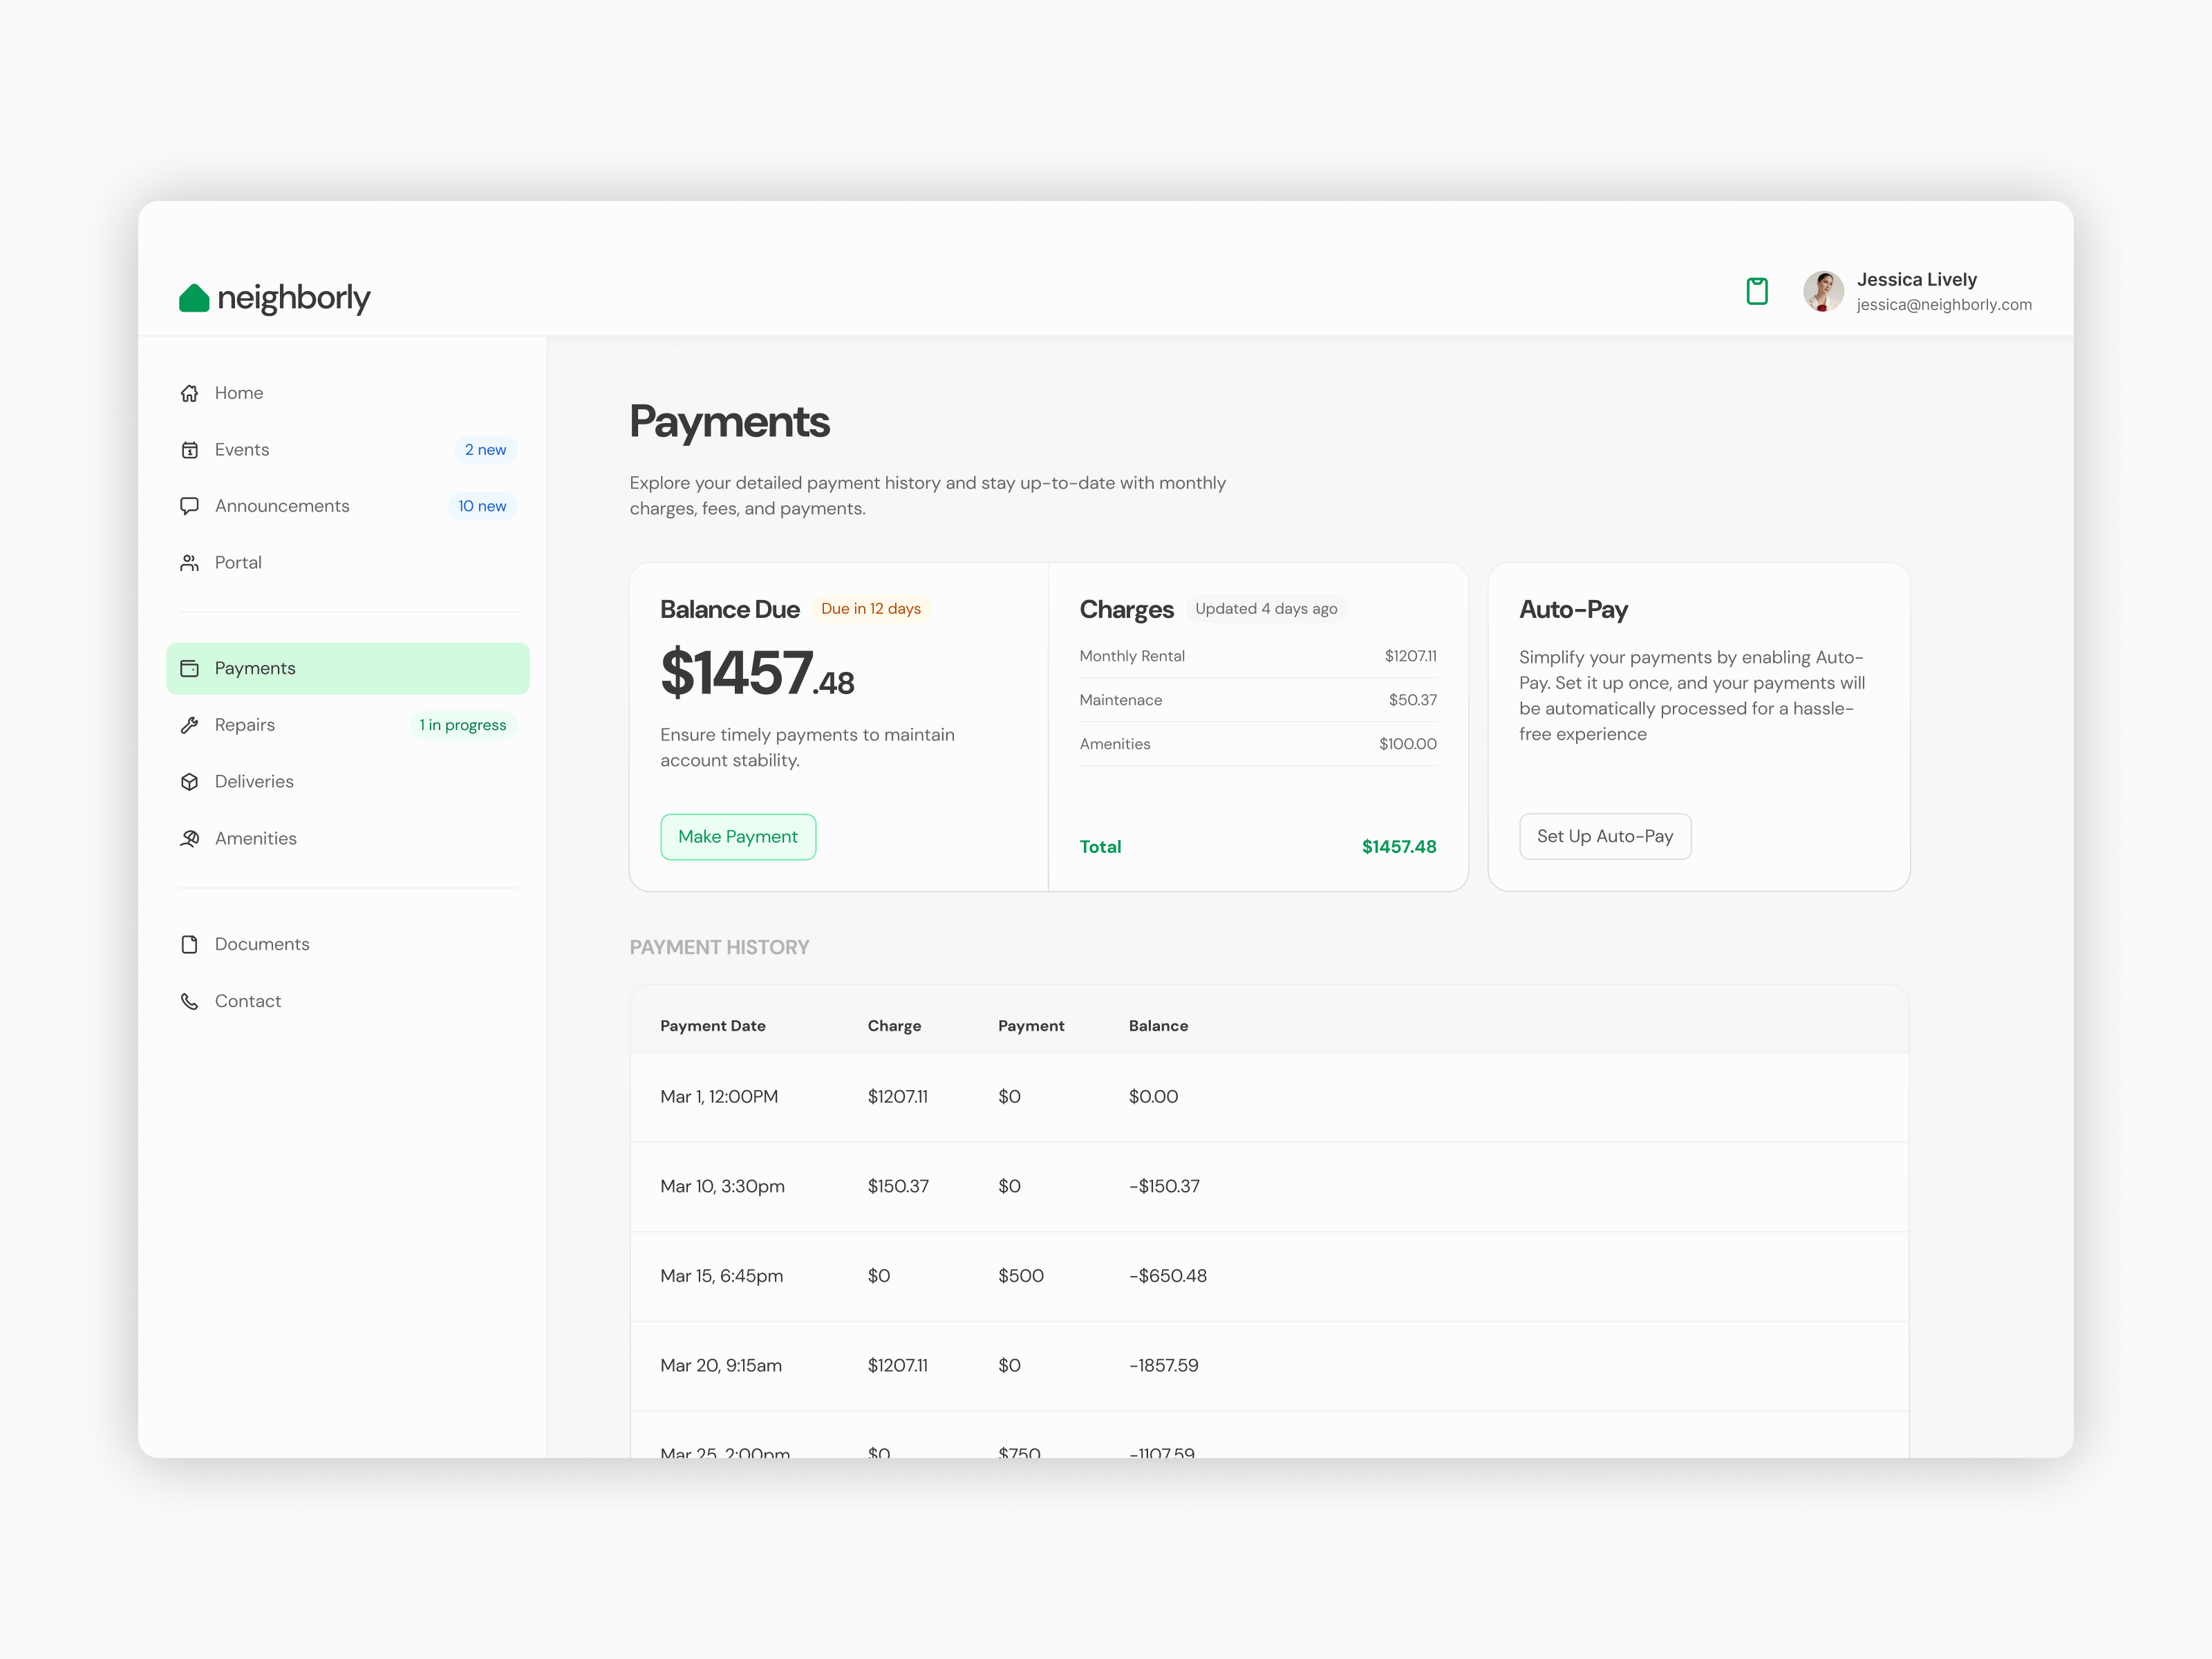The width and height of the screenshot is (2212, 1659).
Task: Click the '10 new' Announcements badge
Action: coord(482,506)
